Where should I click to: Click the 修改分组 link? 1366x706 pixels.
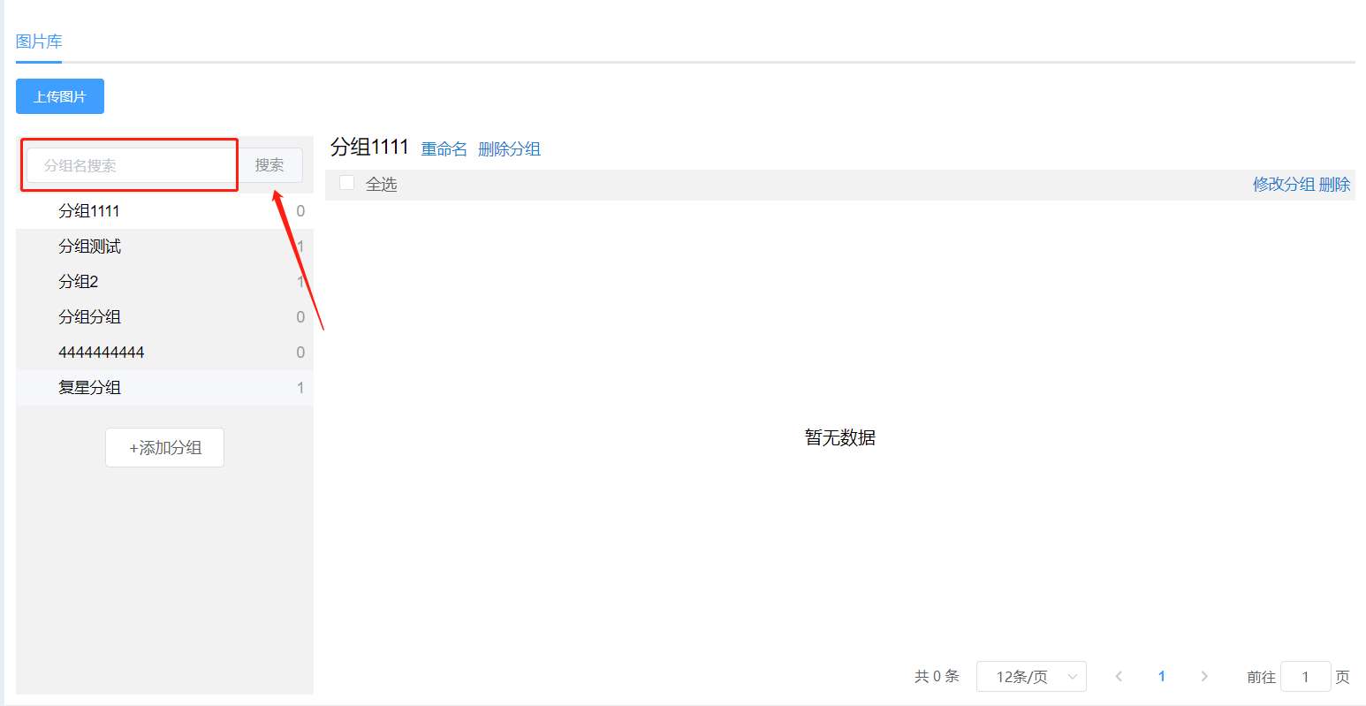[1284, 185]
